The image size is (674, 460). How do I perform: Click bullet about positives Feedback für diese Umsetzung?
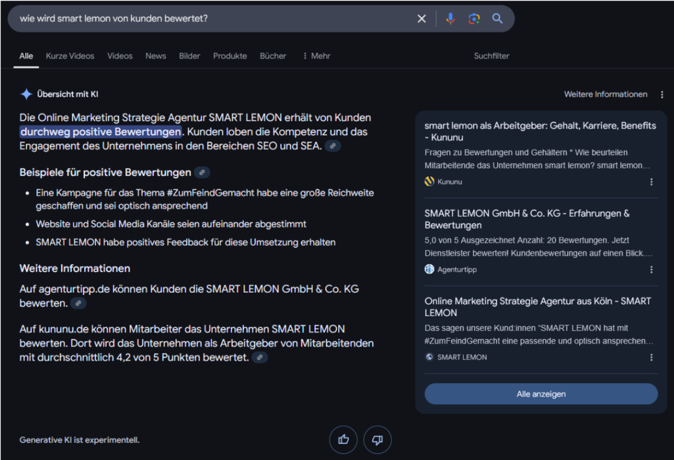click(186, 243)
